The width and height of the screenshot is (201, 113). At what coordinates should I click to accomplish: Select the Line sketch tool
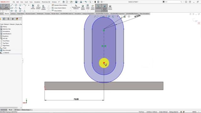[x=12, y=5]
